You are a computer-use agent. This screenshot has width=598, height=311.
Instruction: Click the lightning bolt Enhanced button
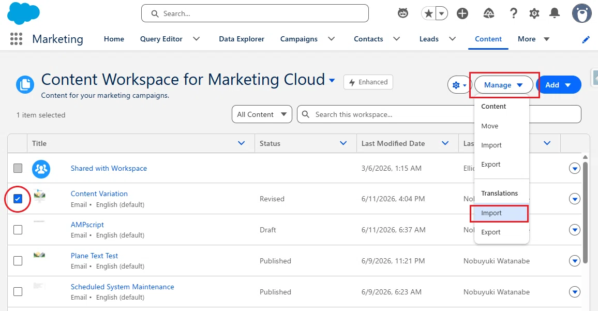pos(368,82)
